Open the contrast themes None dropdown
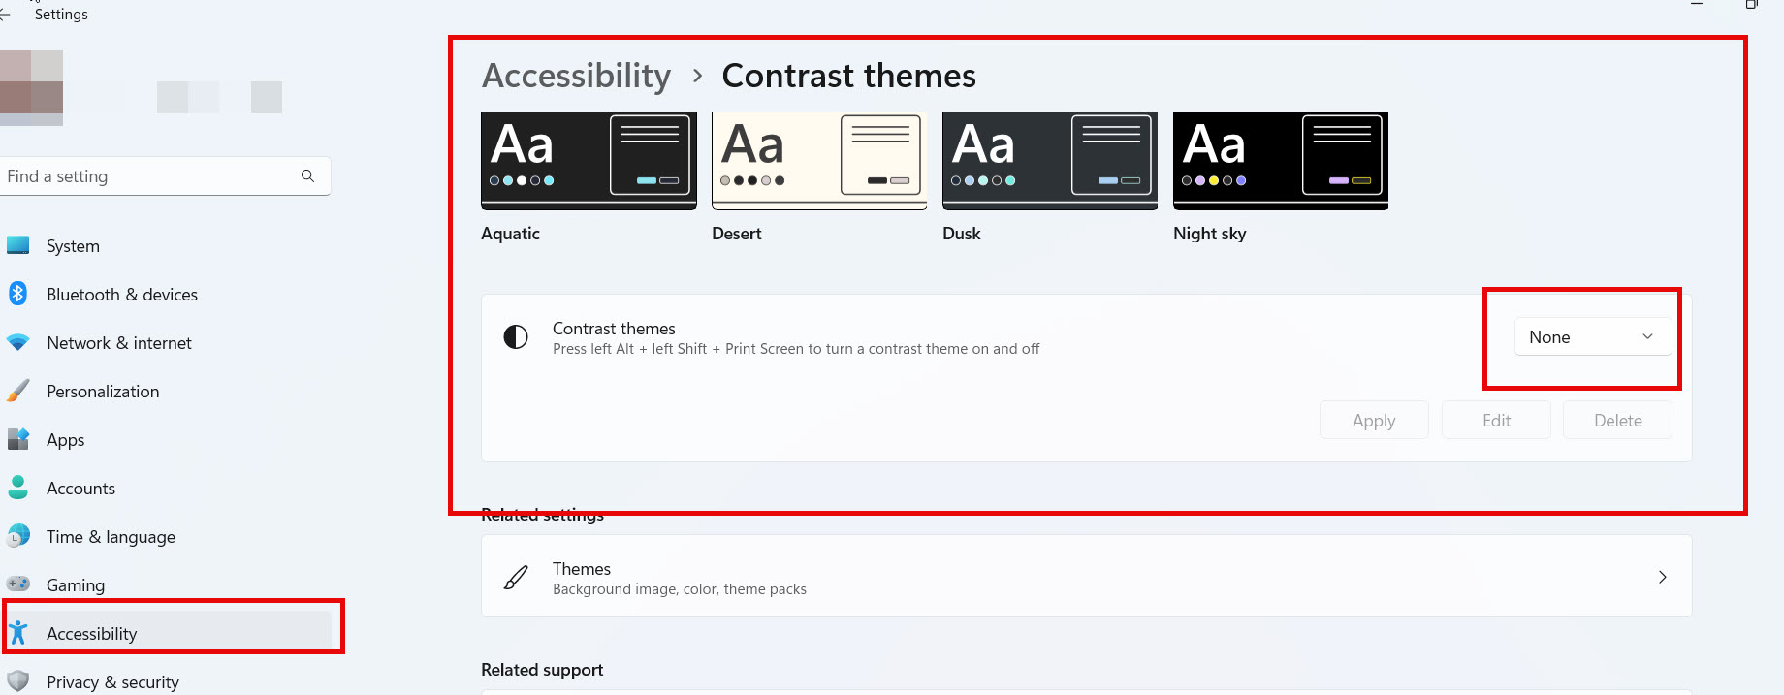The image size is (1784, 695). click(x=1592, y=337)
